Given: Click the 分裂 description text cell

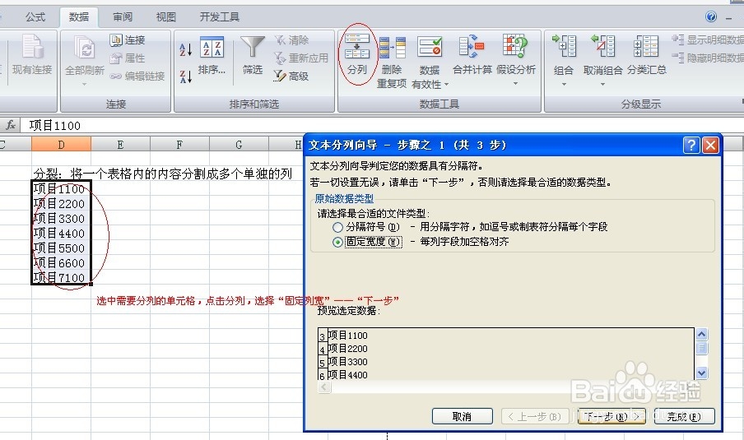Looking at the screenshot, I should tap(162, 174).
